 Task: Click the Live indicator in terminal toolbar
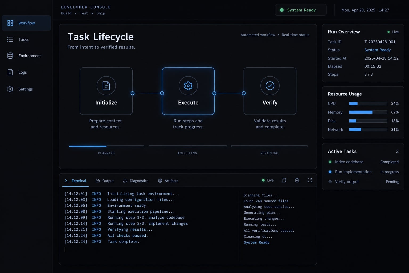pos(268,180)
